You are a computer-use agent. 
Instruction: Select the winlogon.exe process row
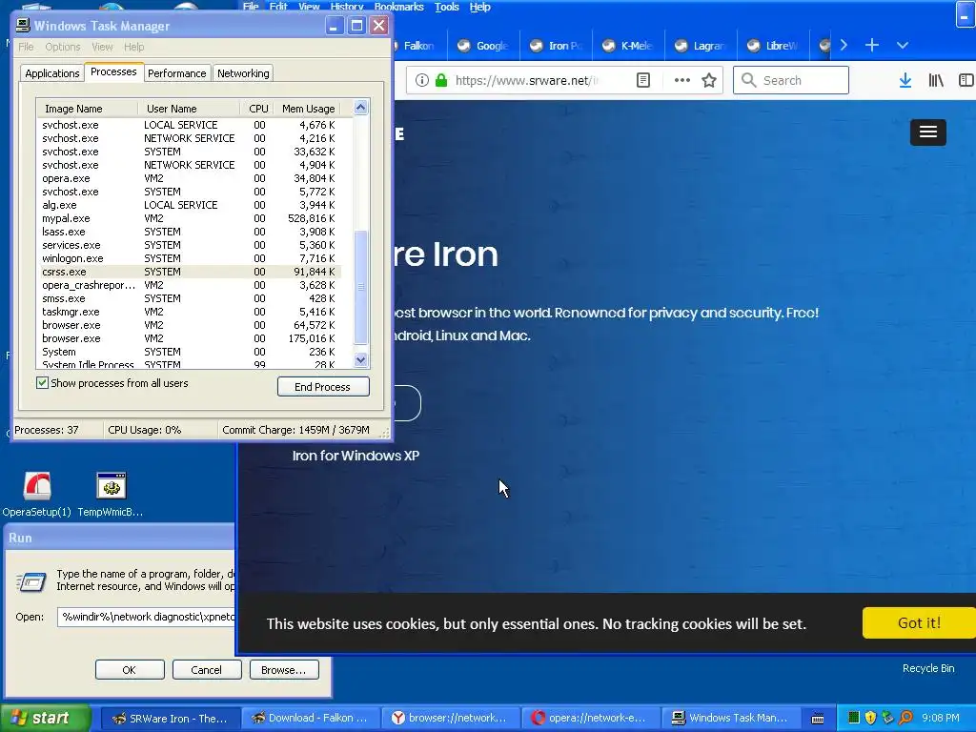pos(189,258)
